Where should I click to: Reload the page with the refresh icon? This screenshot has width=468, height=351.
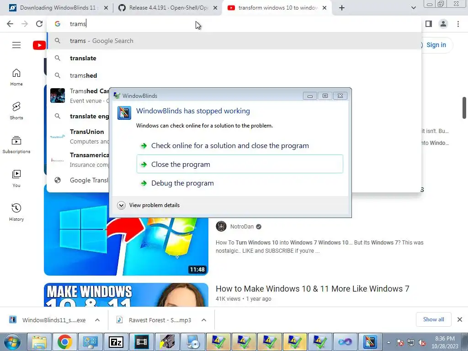coord(39,24)
